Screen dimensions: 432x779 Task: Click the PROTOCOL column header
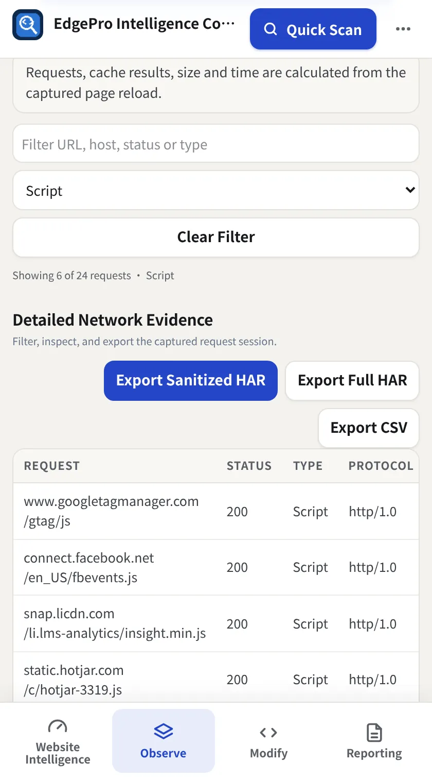click(381, 466)
